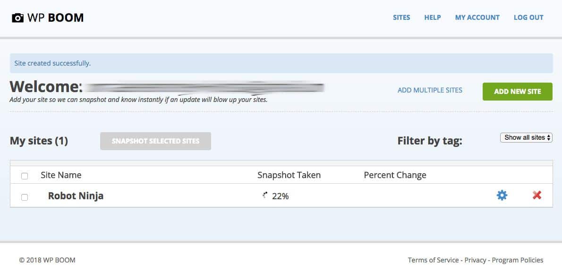Open the Privacy footer link
Image resolution: width=562 pixels, height=279 pixels.
(x=476, y=260)
